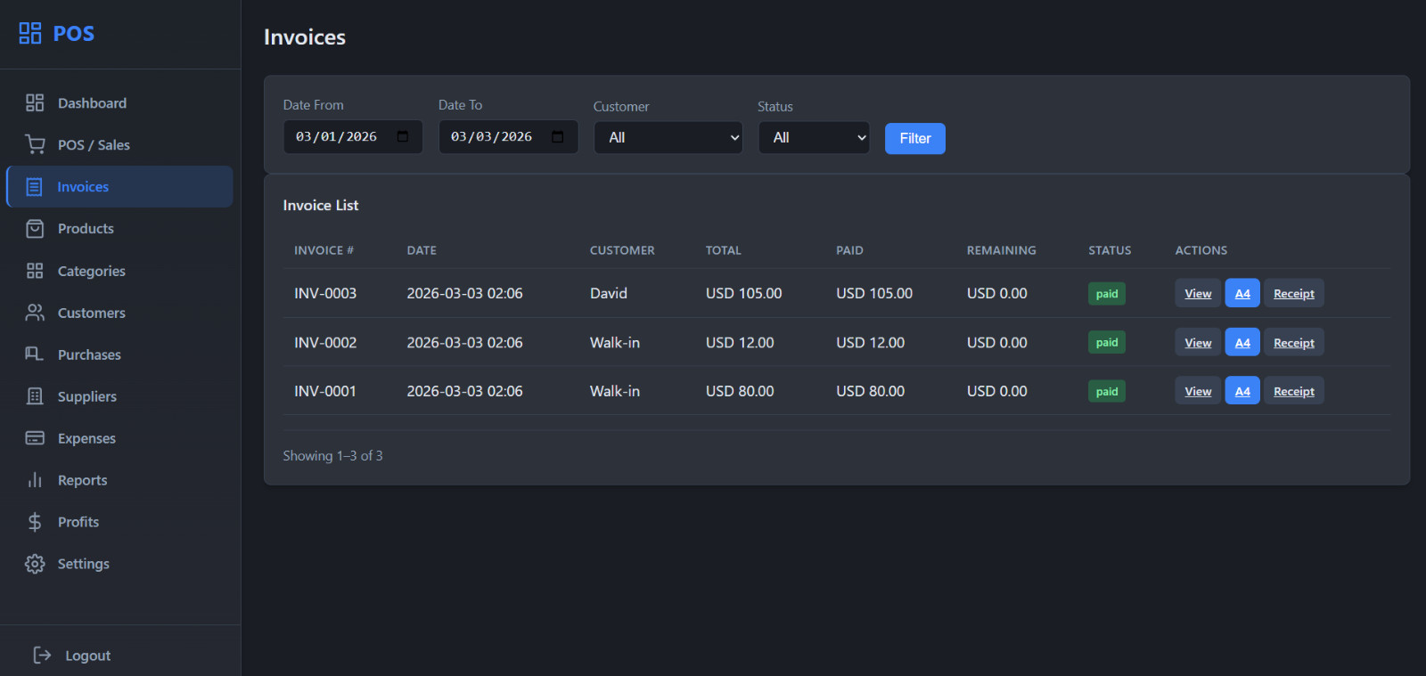The height and width of the screenshot is (676, 1426).
Task: View invoice INV-0001
Action: 1198,391
